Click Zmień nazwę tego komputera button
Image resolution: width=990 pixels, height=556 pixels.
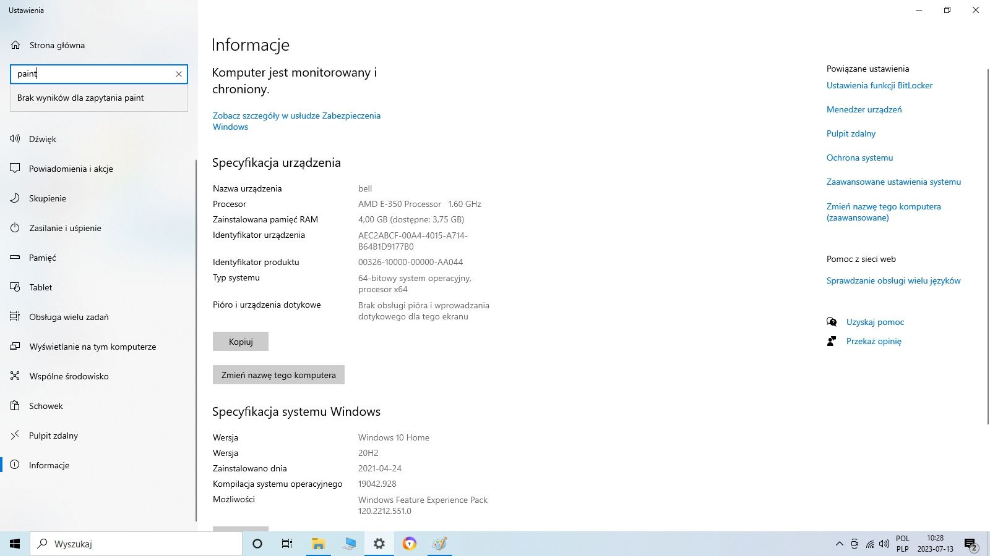coord(278,375)
